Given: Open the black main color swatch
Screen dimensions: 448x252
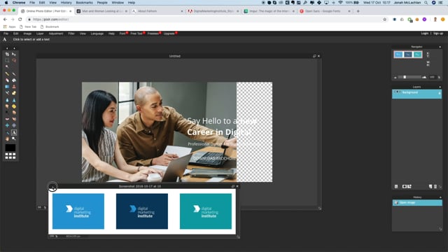Looking at the screenshot, I should [10, 148].
